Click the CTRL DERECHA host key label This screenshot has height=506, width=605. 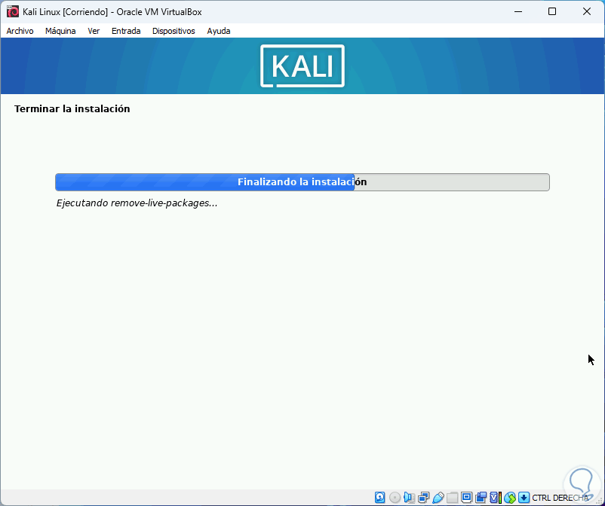tap(560, 498)
